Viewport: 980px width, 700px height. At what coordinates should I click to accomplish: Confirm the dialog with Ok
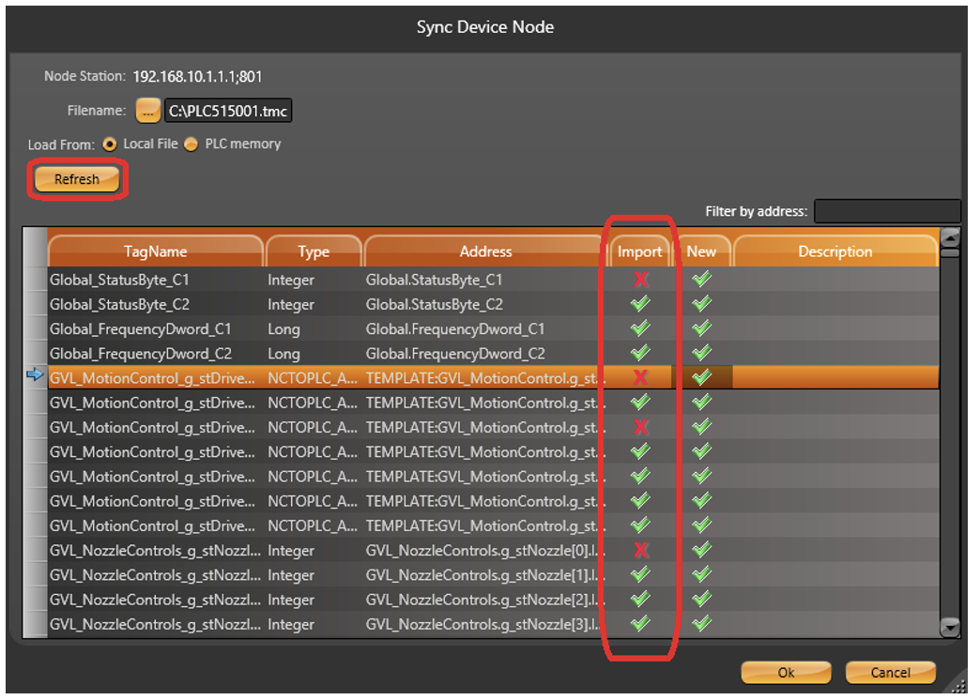pyautogui.click(x=786, y=673)
